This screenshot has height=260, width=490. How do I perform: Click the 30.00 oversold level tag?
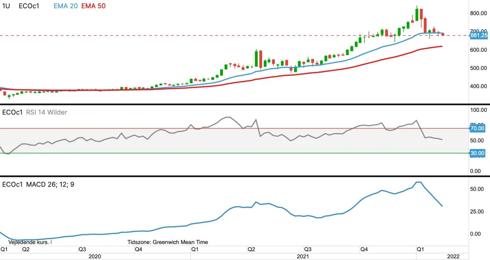click(x=477, y=153)
